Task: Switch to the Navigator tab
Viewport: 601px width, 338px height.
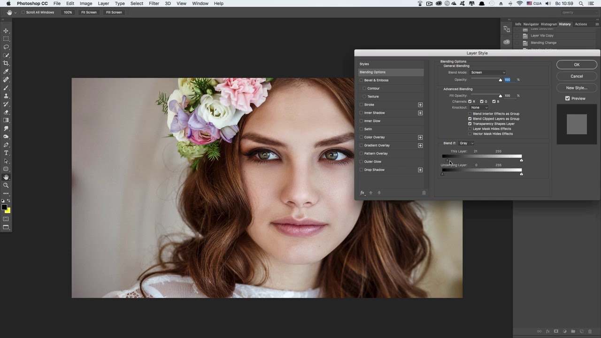Action: 531,24
